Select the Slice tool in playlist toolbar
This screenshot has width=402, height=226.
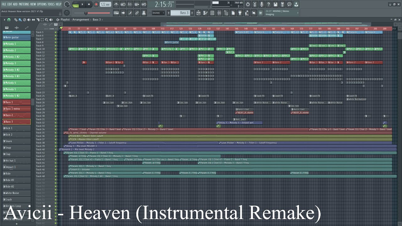tap(38, 19)
